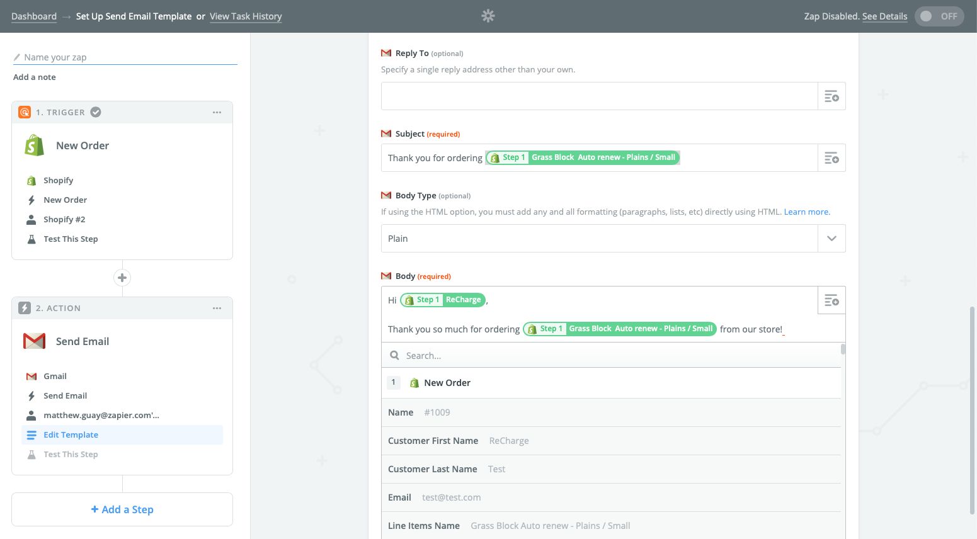Open the Action step options menu
Image resolution: width=977 pixels, height=539 pixels.
[217, 309]
